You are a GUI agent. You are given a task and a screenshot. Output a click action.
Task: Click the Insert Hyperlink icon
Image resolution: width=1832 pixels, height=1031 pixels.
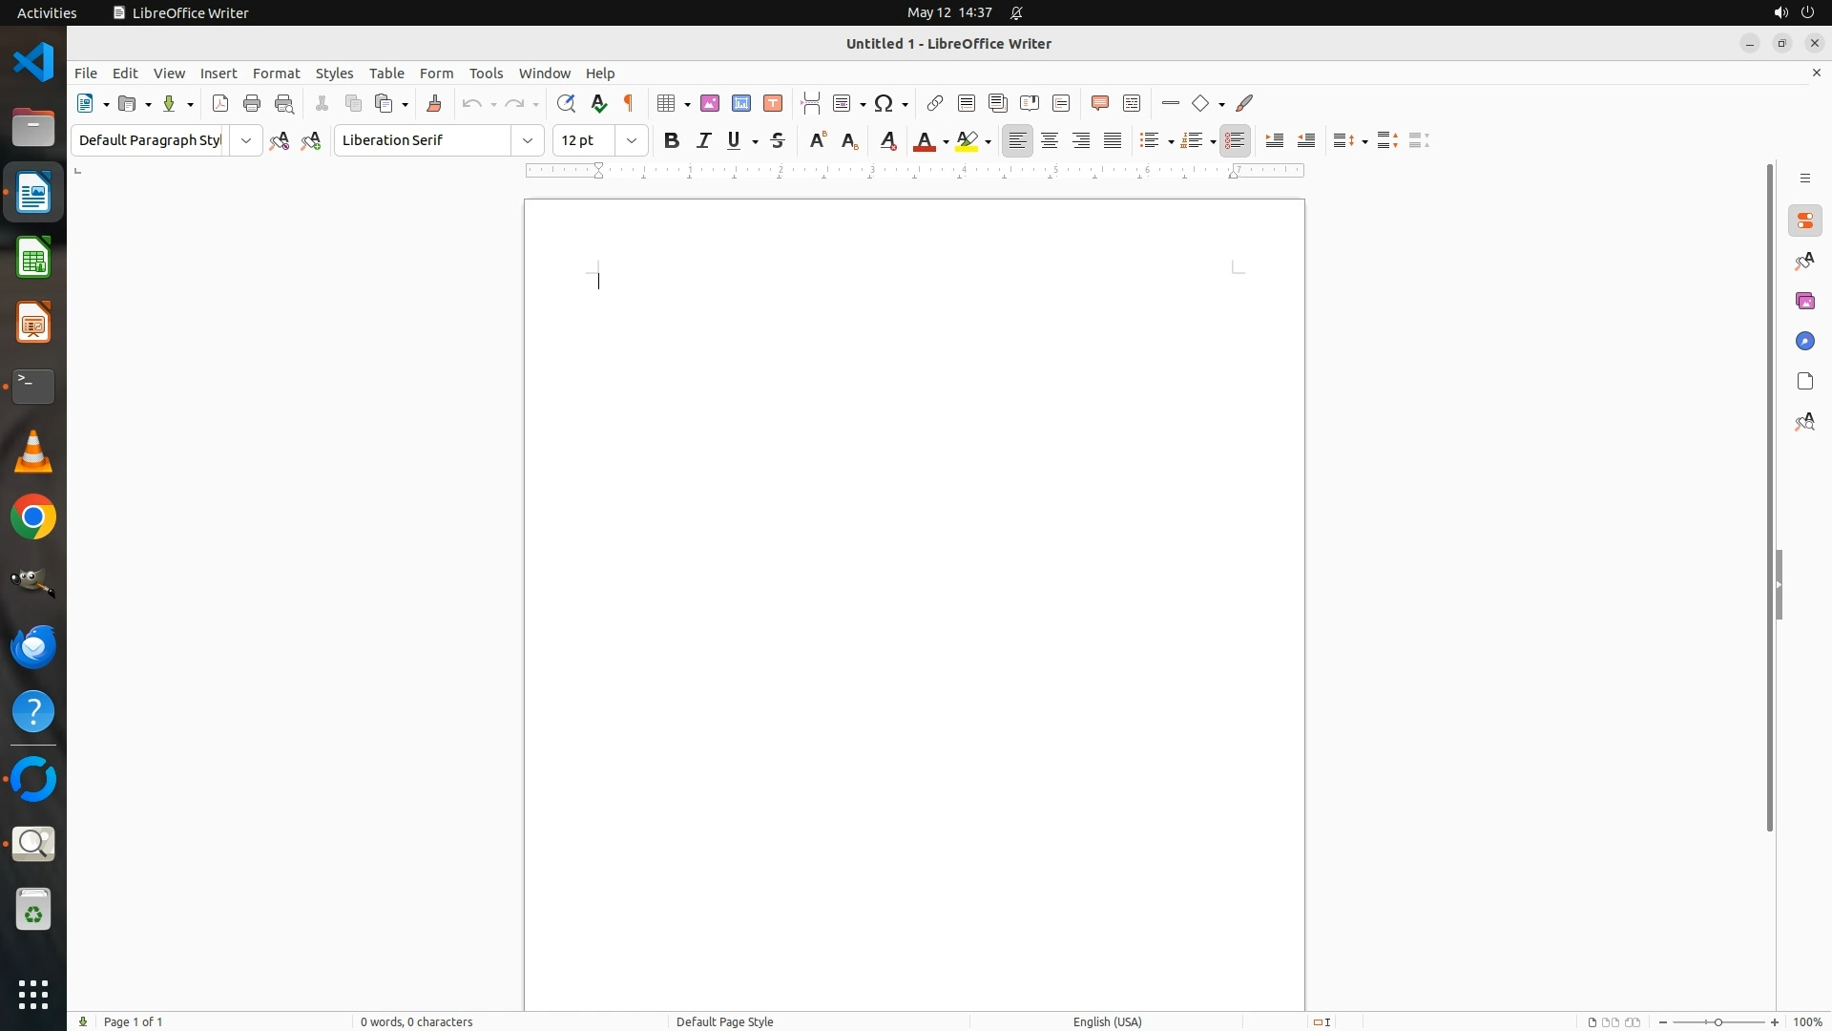[x=935, y=103]
